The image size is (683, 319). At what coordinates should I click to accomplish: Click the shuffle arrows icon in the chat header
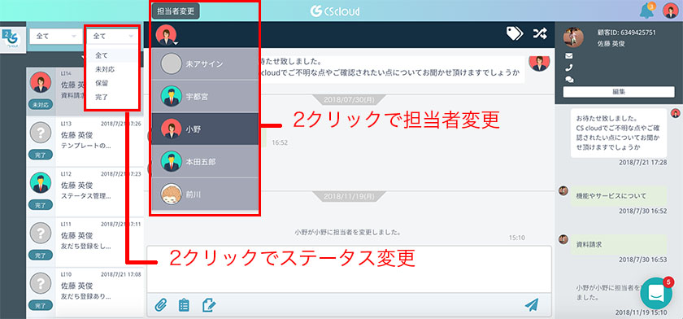tap(540, 33)
